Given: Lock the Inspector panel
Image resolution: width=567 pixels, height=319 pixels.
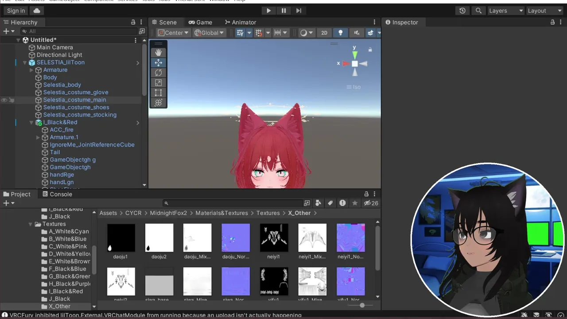Looking at the screenshot, I should 552,22.
